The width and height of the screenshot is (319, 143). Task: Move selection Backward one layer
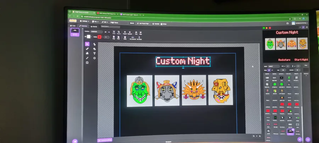click(x=130, y=32)
